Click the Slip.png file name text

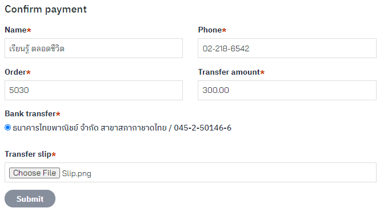click(77, 173)
